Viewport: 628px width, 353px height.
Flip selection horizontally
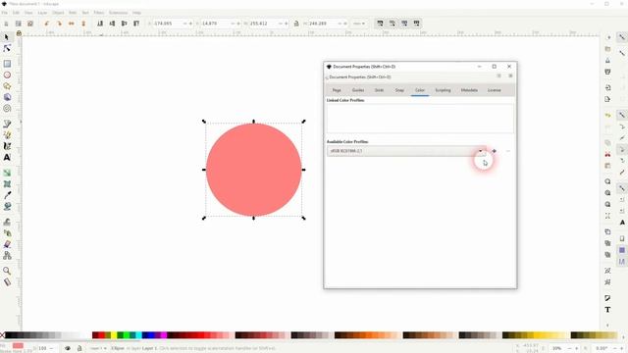click(72, 24)
